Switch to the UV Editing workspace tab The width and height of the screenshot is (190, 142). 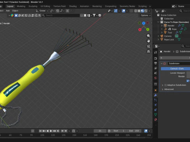(x=45, y=6)
